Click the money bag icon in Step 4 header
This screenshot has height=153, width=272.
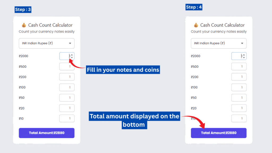pos(196,25)
